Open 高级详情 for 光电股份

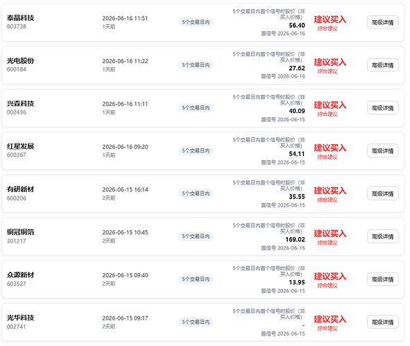coord(382,65)
